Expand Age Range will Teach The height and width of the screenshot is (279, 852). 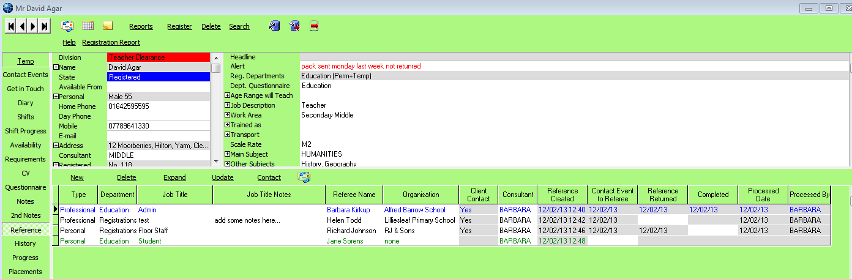pos(227,95)
